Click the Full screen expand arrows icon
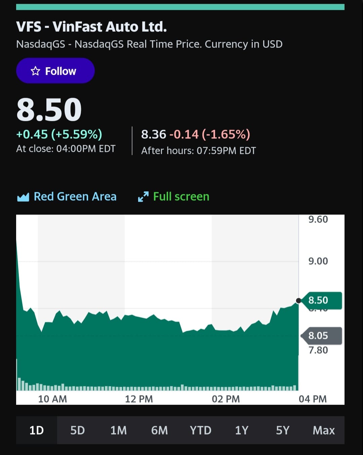 pos(143,197)
